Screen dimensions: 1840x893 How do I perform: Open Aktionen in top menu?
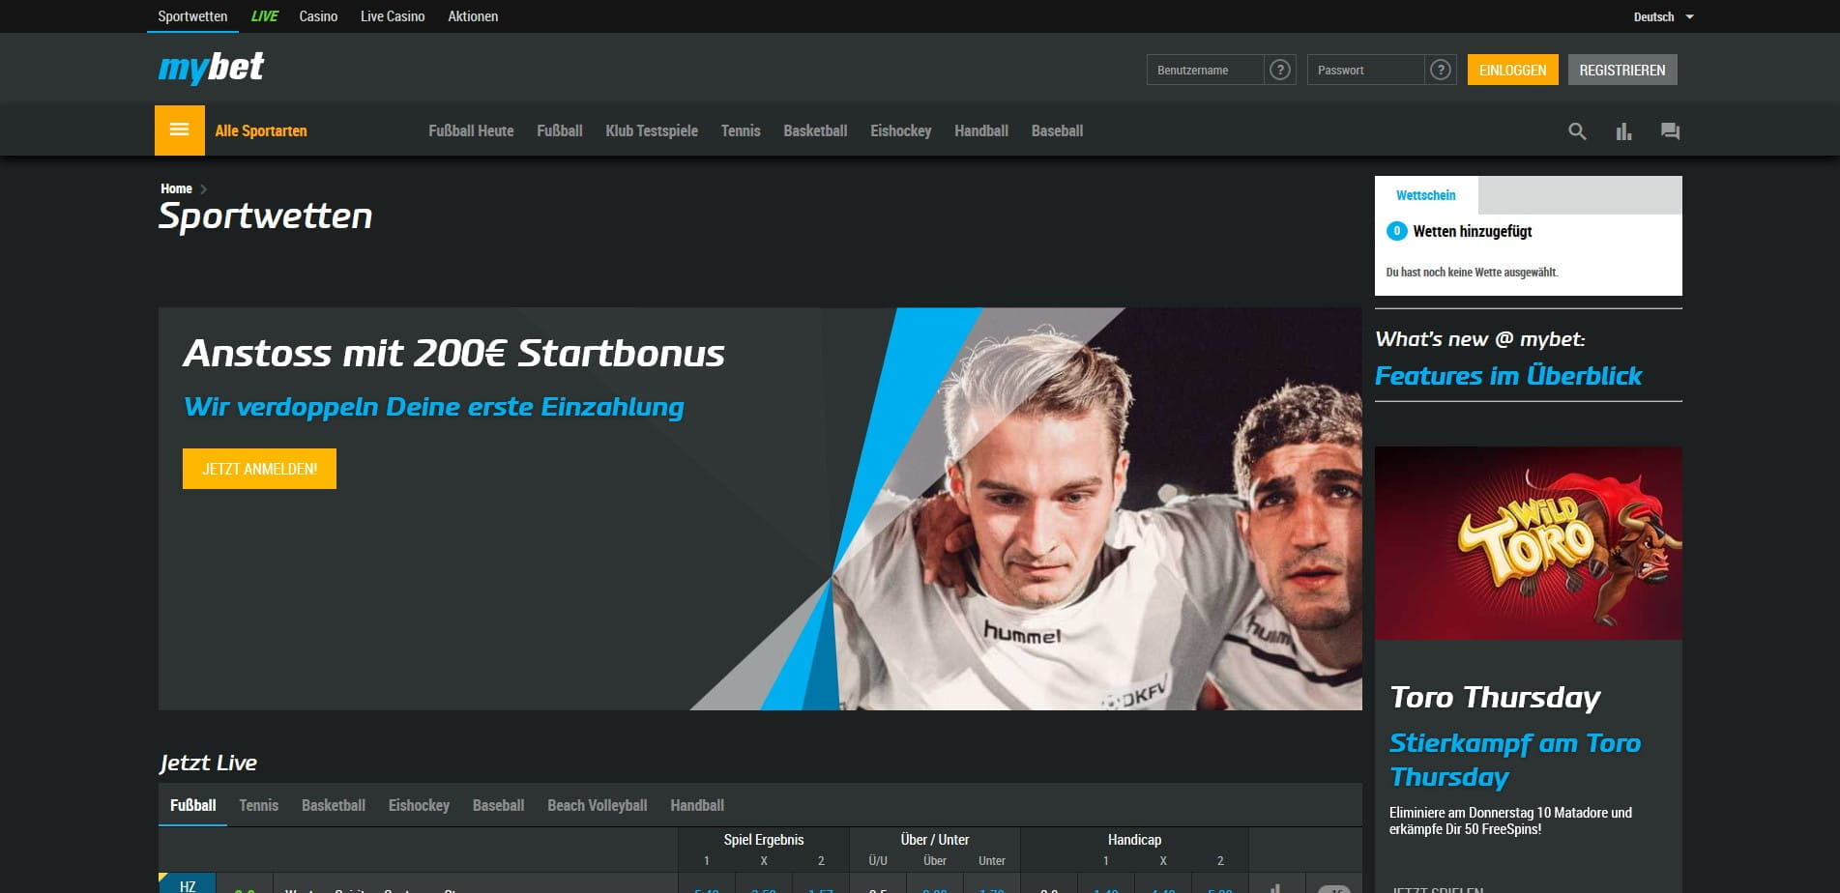(473, 16)
